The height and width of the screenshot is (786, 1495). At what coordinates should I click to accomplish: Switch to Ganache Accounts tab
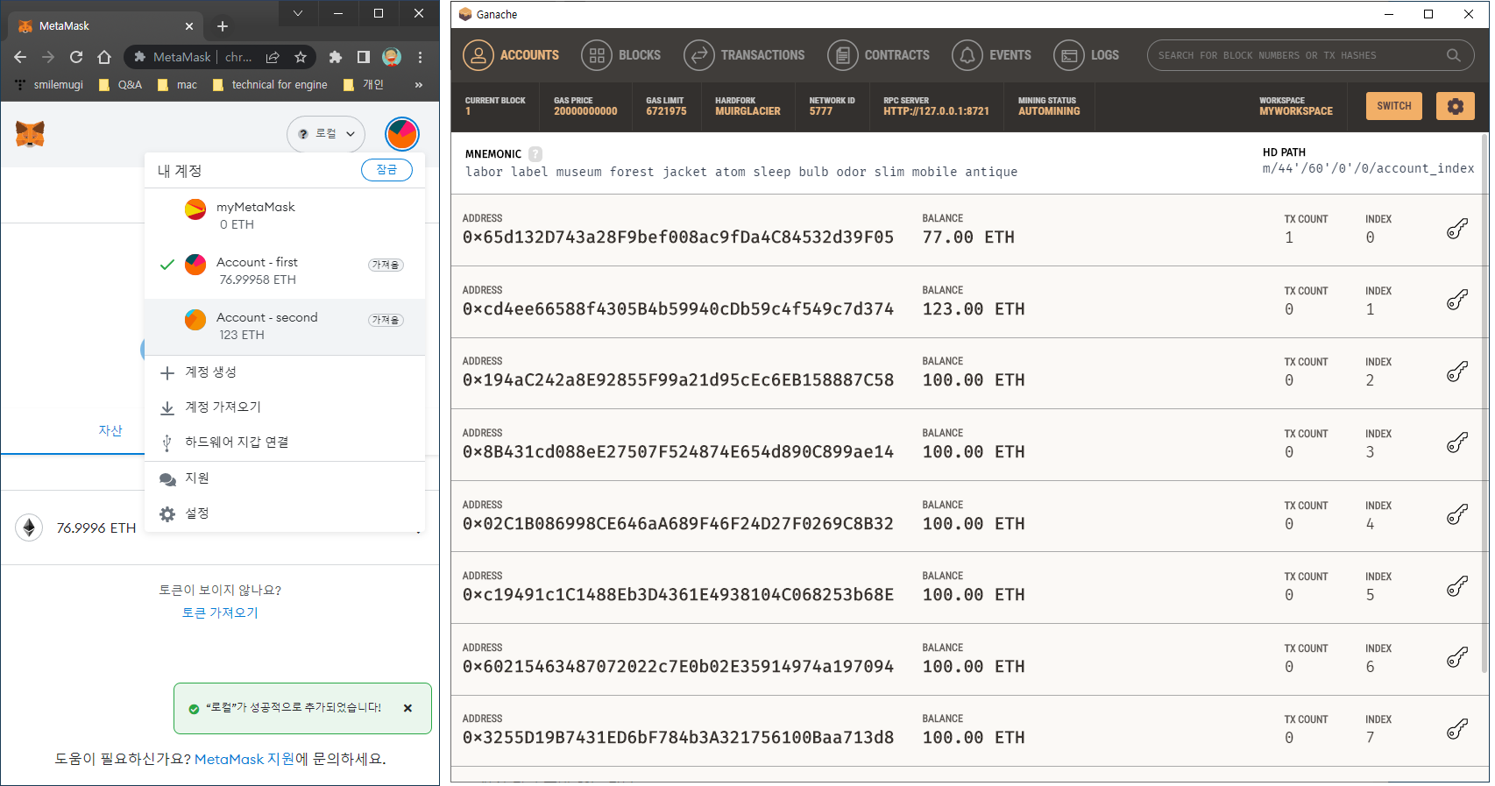click(511, 55)
